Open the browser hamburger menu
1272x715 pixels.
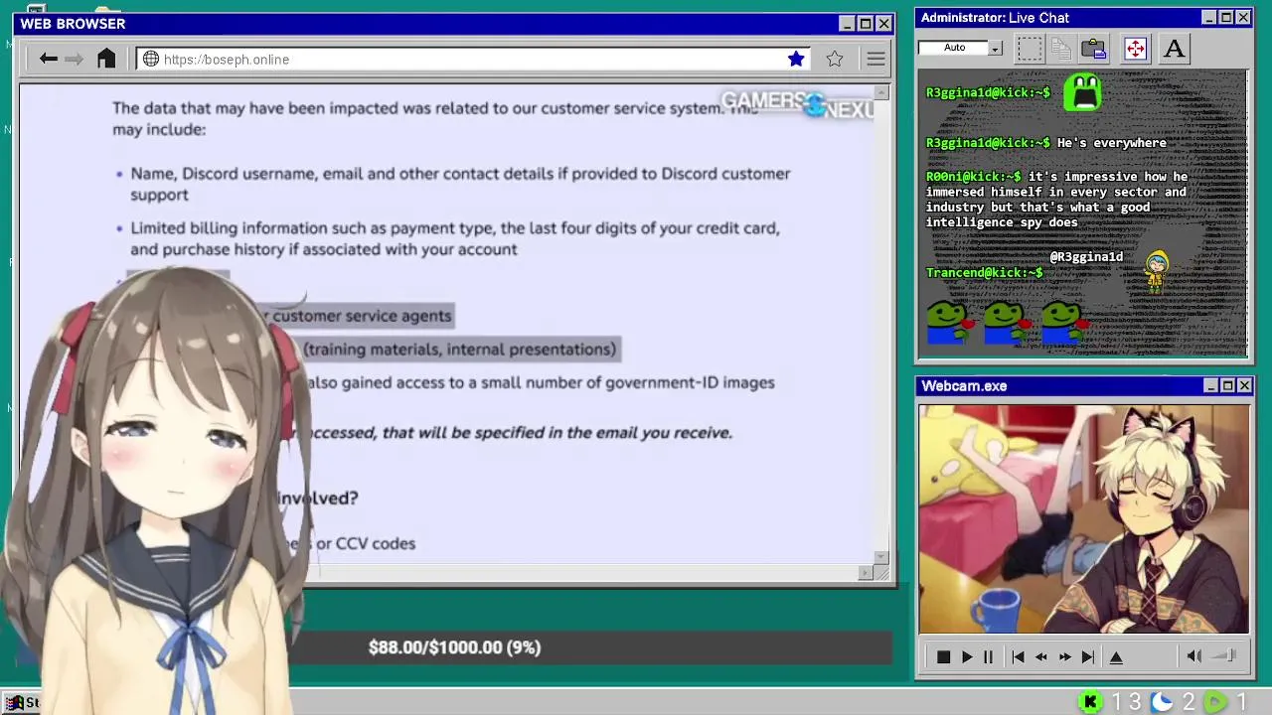(x=875, y=59)
